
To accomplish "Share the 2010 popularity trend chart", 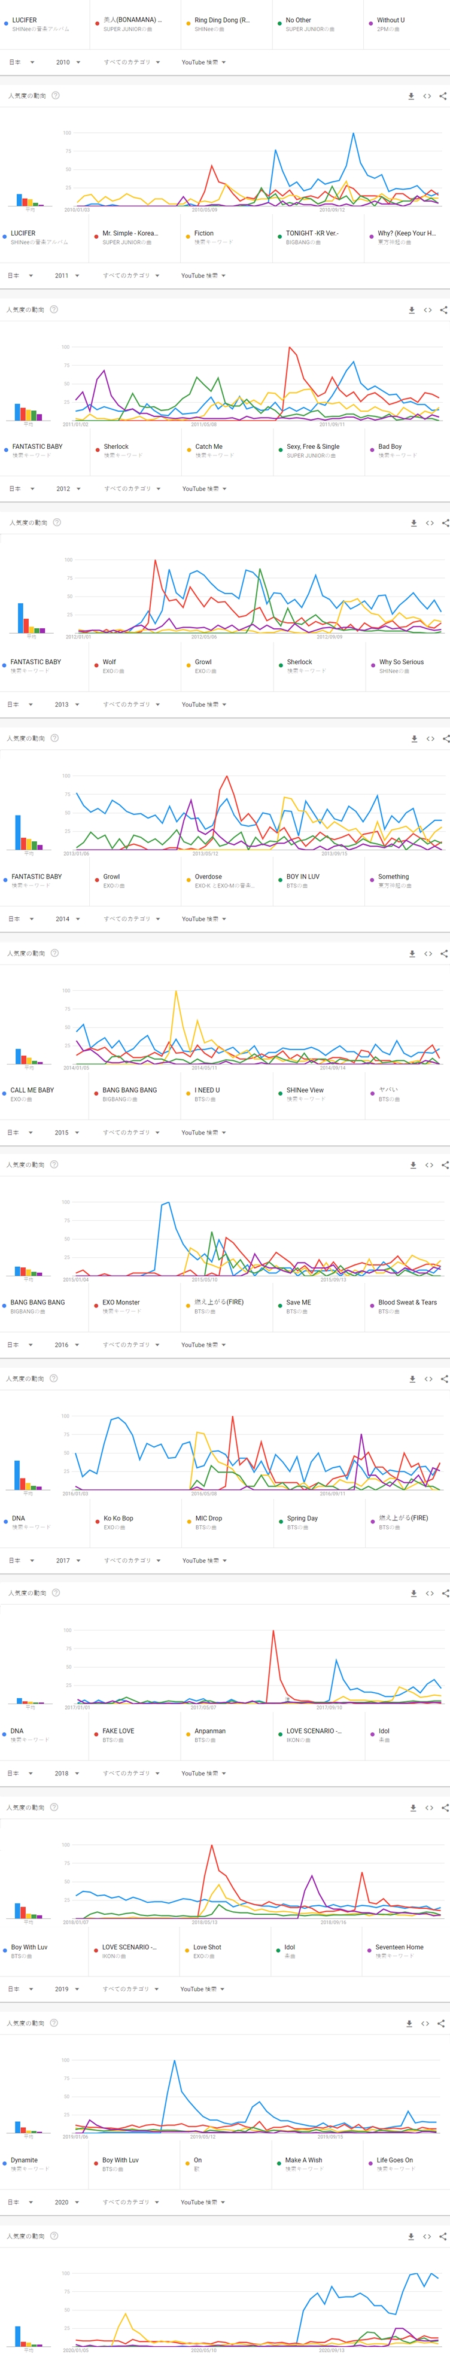I will click(443, 96).
